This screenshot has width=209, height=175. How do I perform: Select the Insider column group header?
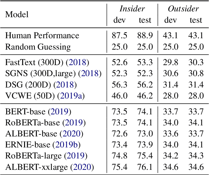132,9
